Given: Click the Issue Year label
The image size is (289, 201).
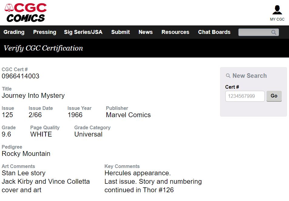Looking at the screenshot, I should click(x=79, y=108).
